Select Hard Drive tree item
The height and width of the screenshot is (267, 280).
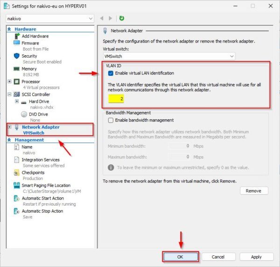39,101
